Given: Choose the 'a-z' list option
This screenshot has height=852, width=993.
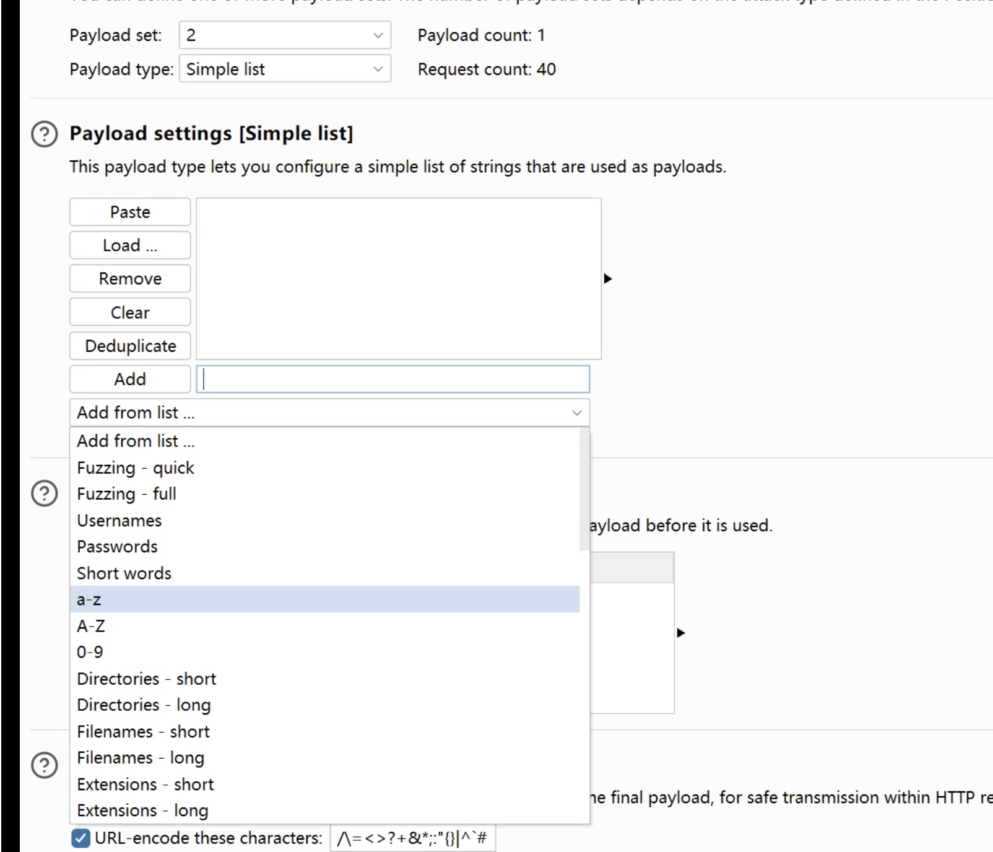Looking at the screenshot, I should 89,599.
